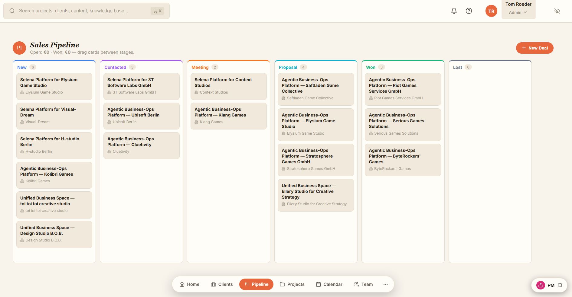Click the Proposal column header
572x297 pixels.
click(288, 67)
